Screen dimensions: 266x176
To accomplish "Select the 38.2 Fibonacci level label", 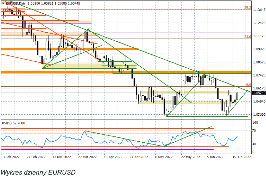I will click(248, 7).
